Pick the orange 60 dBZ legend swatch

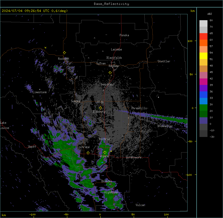[x=203, y=43]
